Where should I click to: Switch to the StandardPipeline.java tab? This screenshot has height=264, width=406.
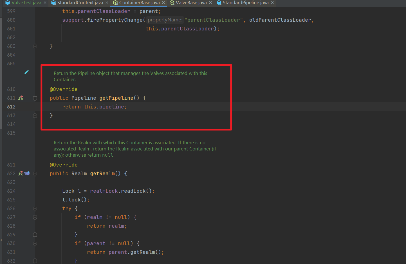pyautogui.click(x=245, y=3)
